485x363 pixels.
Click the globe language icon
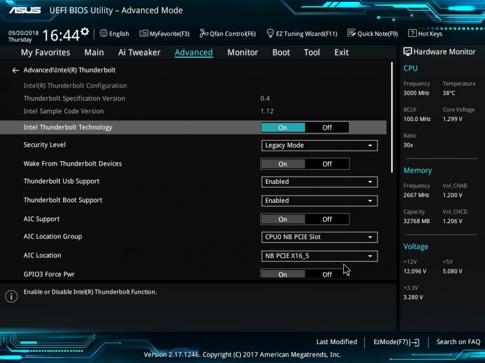pos(104,33)
